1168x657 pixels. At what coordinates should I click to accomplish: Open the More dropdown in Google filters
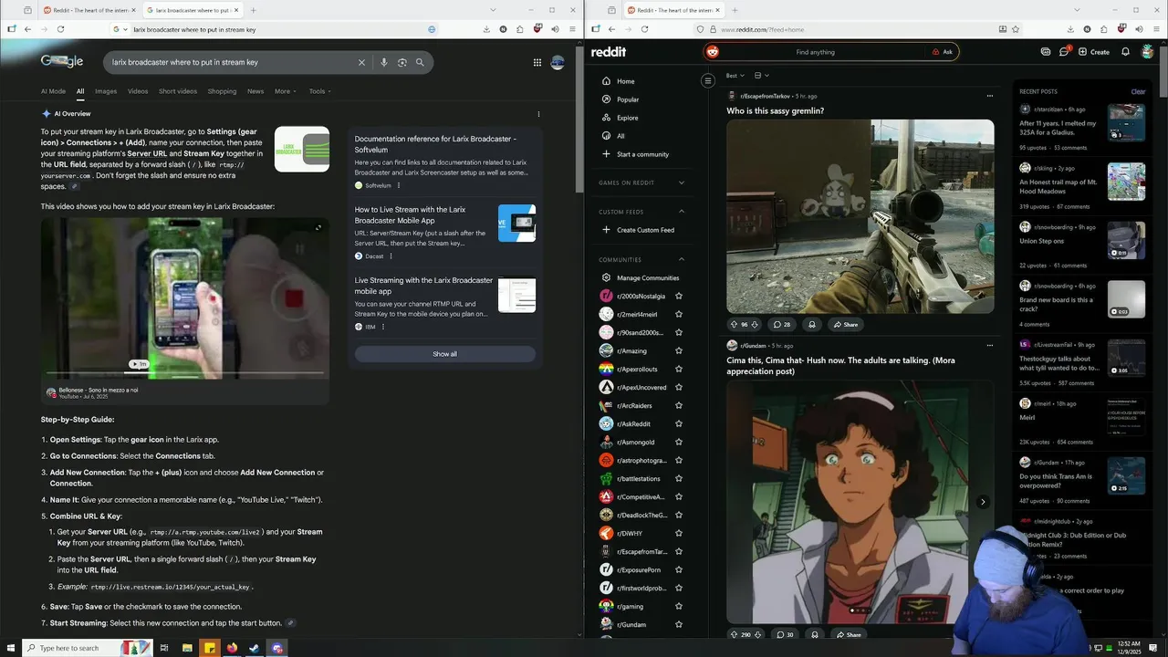tap(286, 91)
